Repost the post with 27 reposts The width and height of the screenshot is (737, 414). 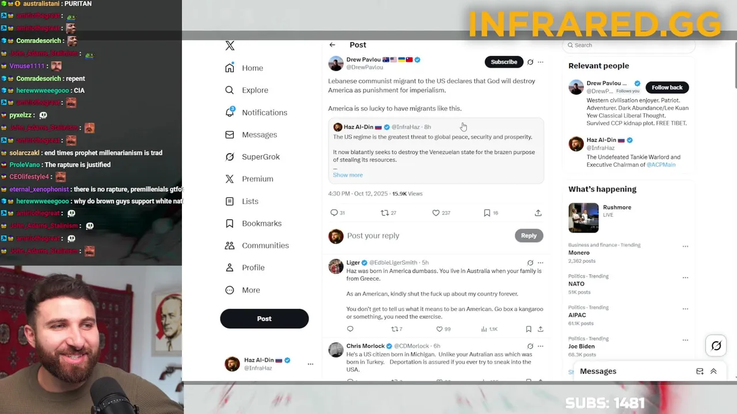(385, 213)
